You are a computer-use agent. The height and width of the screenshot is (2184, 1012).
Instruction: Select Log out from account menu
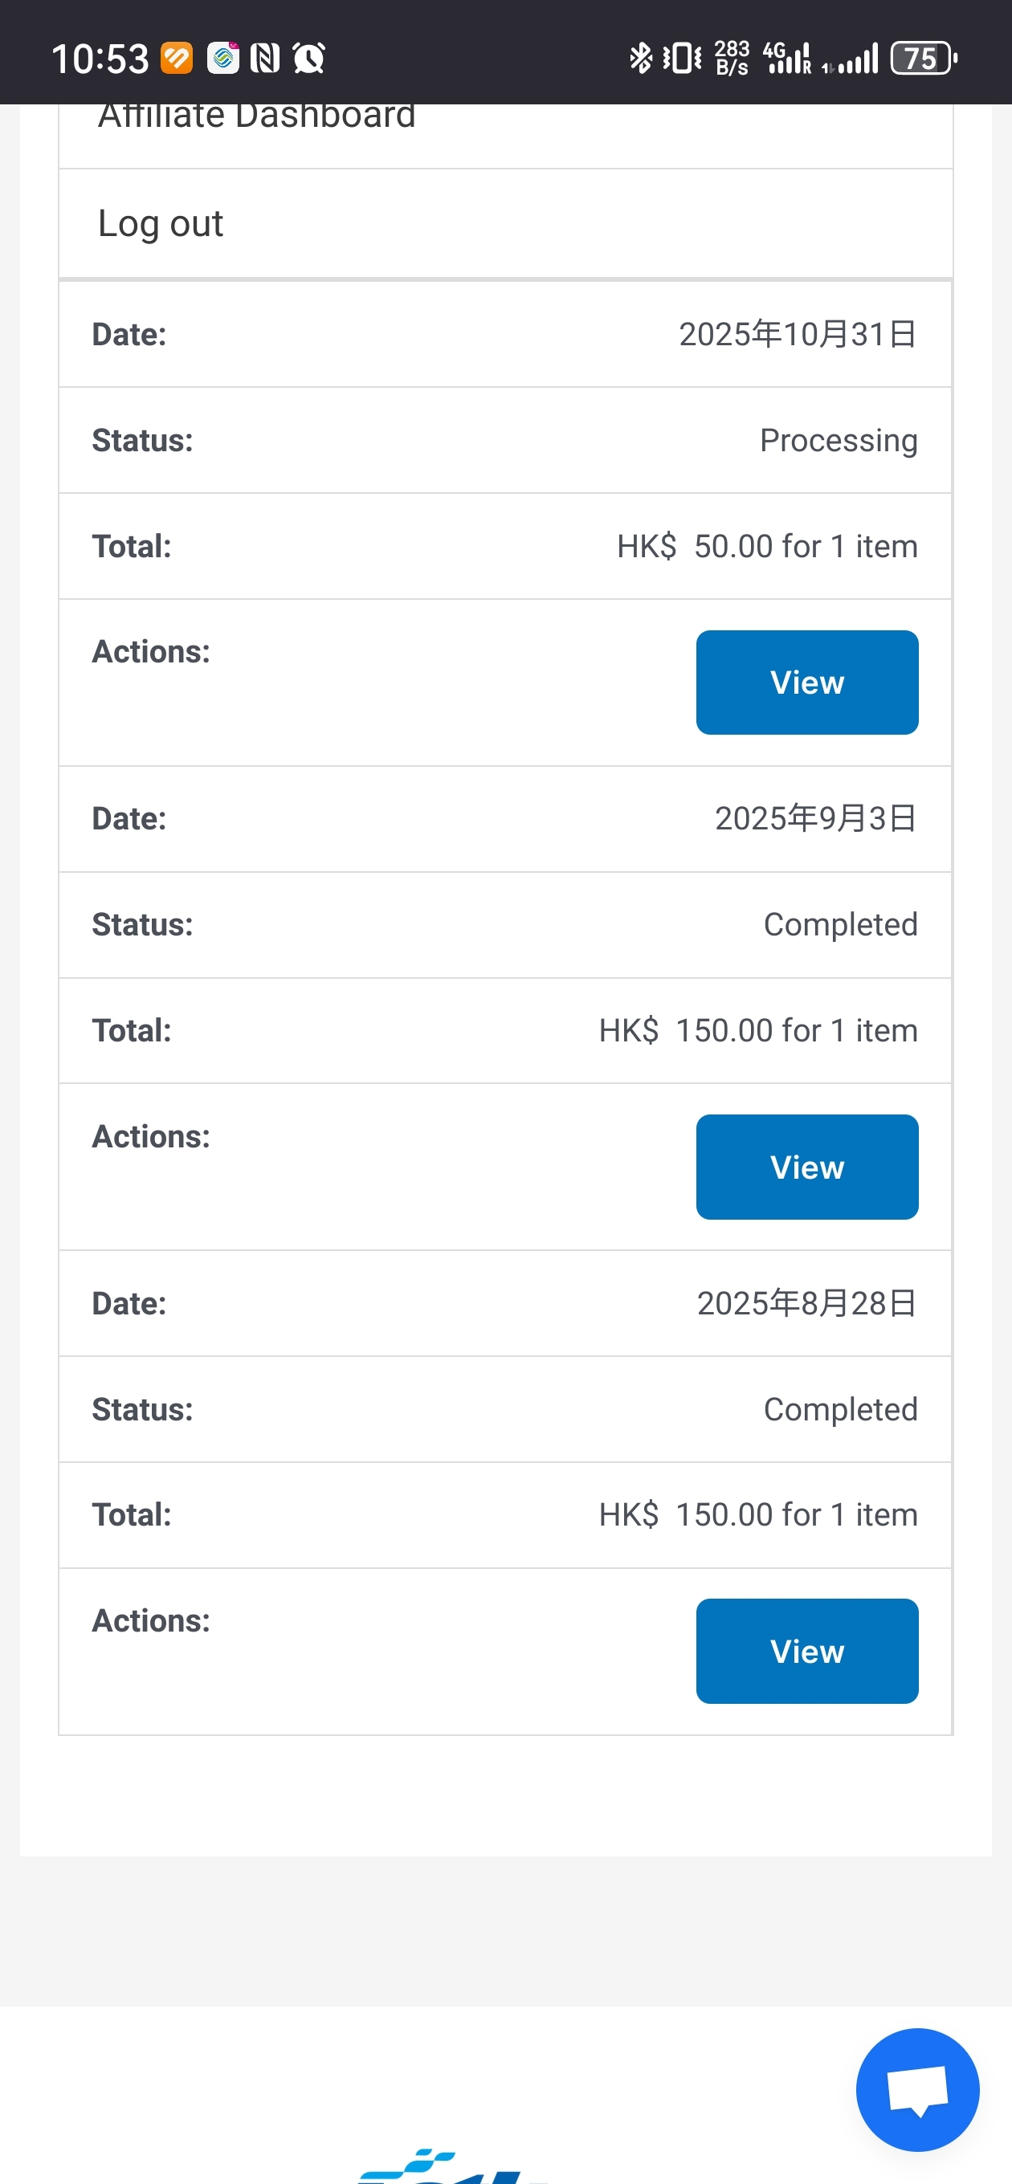point(161,224)
